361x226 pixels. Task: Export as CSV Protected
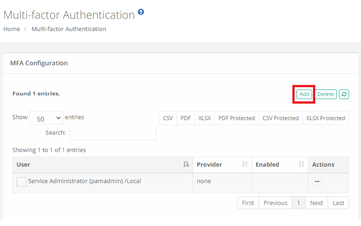pos(280,118)
